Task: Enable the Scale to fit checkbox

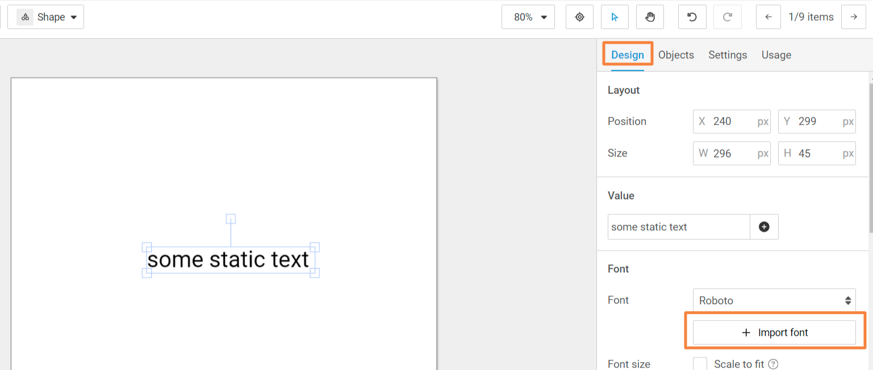Action: click(700, 364)
